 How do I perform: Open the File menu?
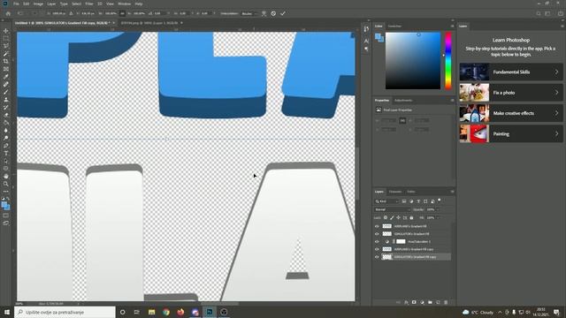(x=16, y=4)
